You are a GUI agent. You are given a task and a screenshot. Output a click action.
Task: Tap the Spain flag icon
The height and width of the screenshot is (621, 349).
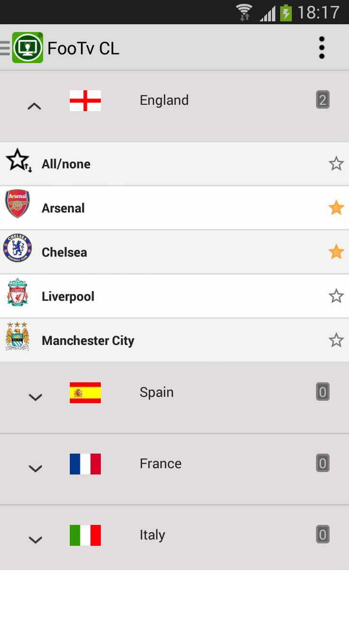tap(85, 392)
